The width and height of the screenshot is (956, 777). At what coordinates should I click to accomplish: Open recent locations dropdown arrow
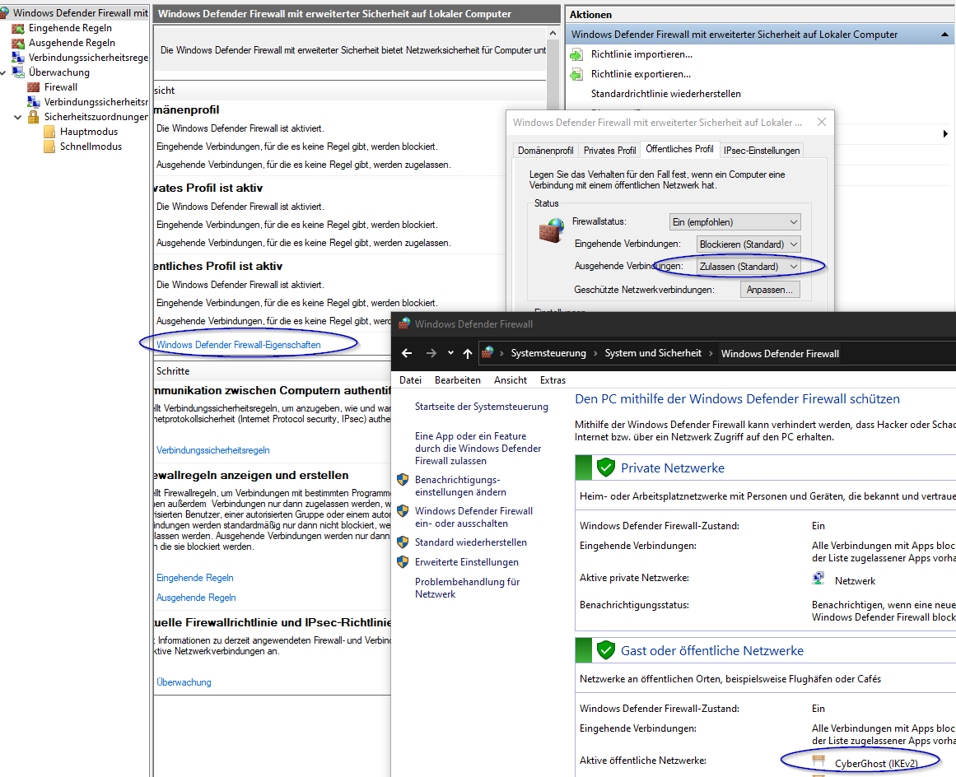pyautogui.click(x=450, y=353)
